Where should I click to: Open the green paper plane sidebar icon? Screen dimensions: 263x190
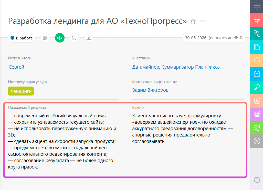(257, 128)
